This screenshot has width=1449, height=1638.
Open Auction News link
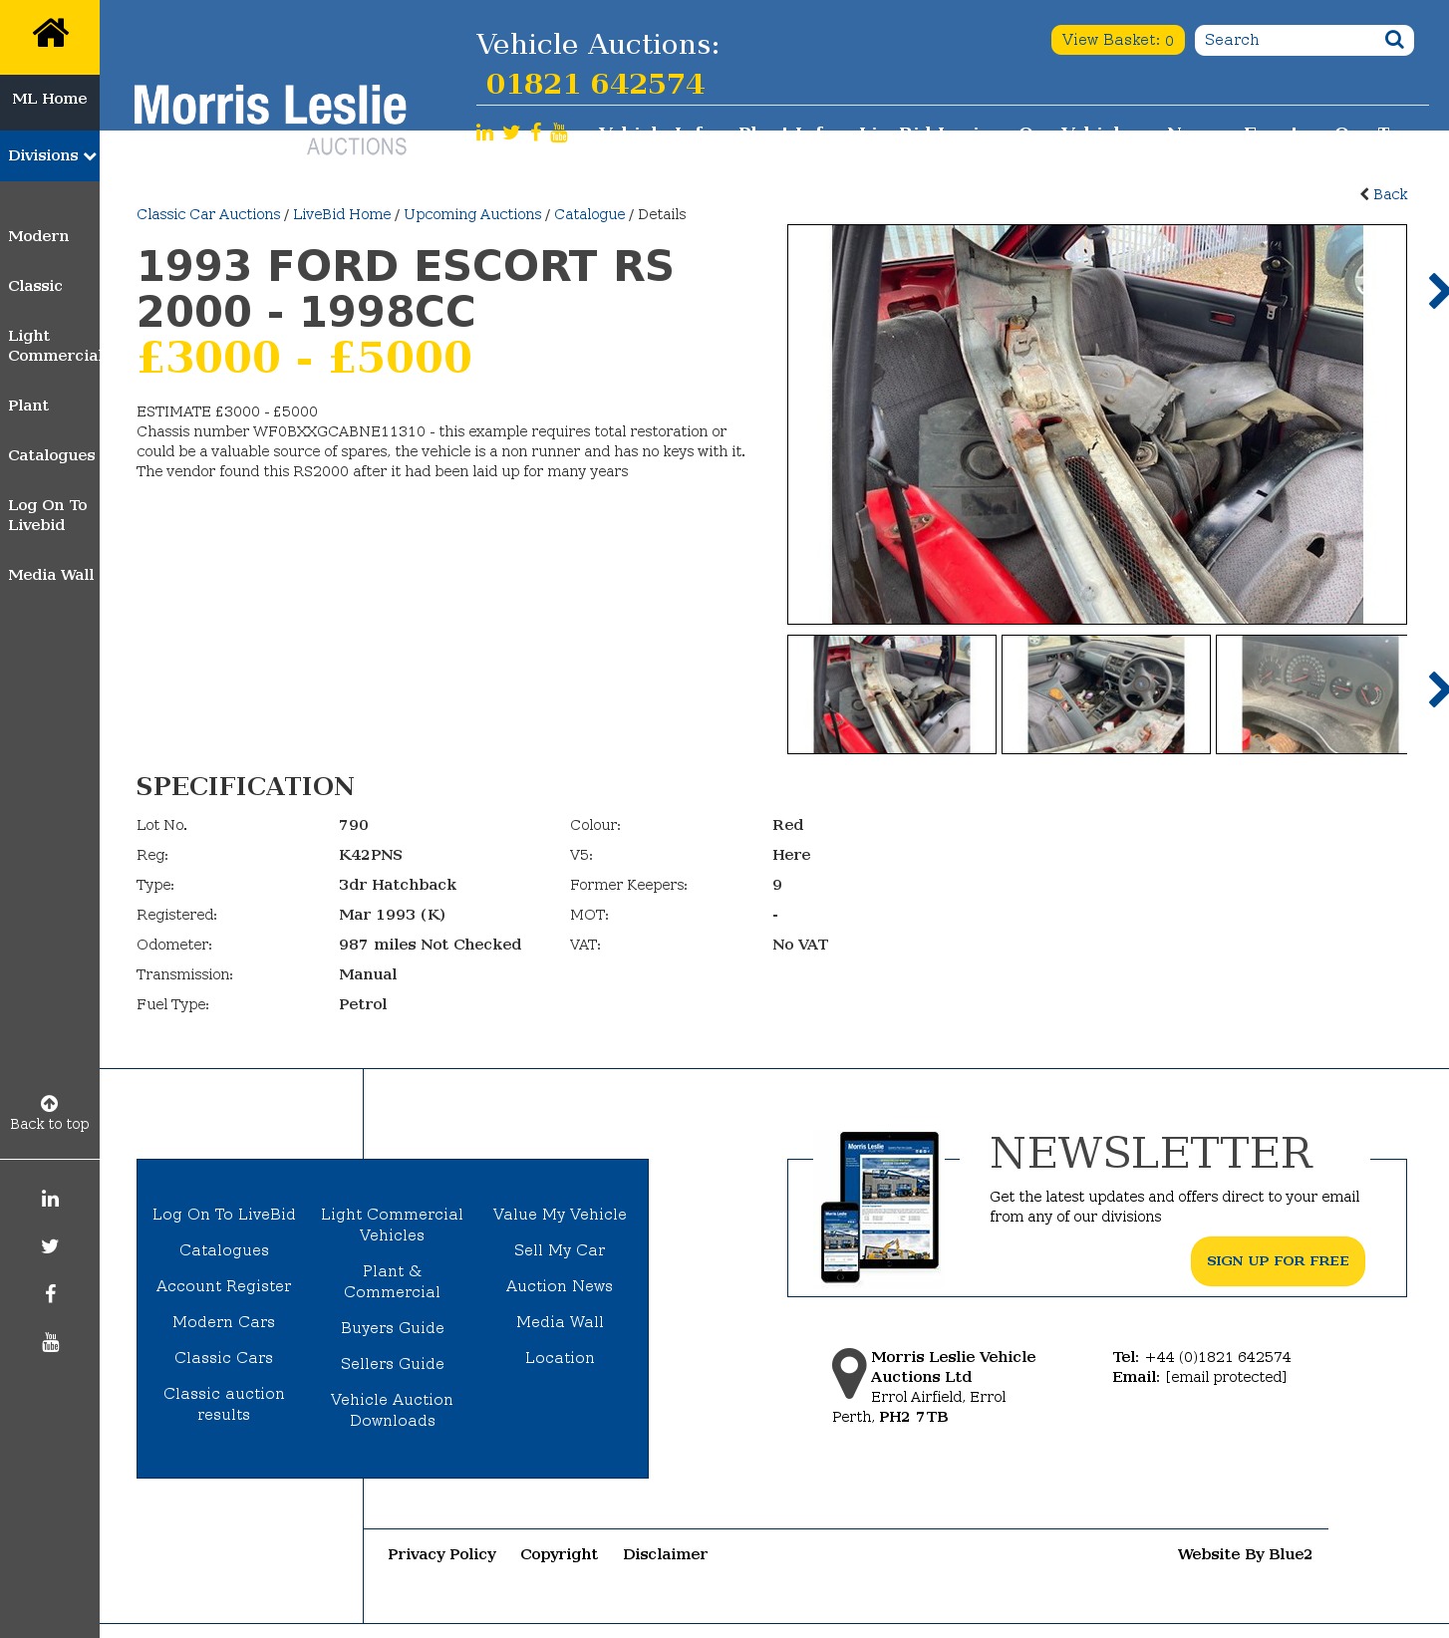(x=560, y=1286)
